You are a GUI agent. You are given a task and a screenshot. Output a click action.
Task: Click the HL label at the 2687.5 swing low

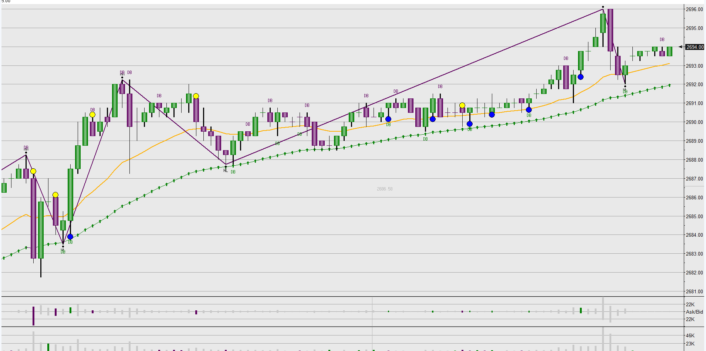point(226,171)
